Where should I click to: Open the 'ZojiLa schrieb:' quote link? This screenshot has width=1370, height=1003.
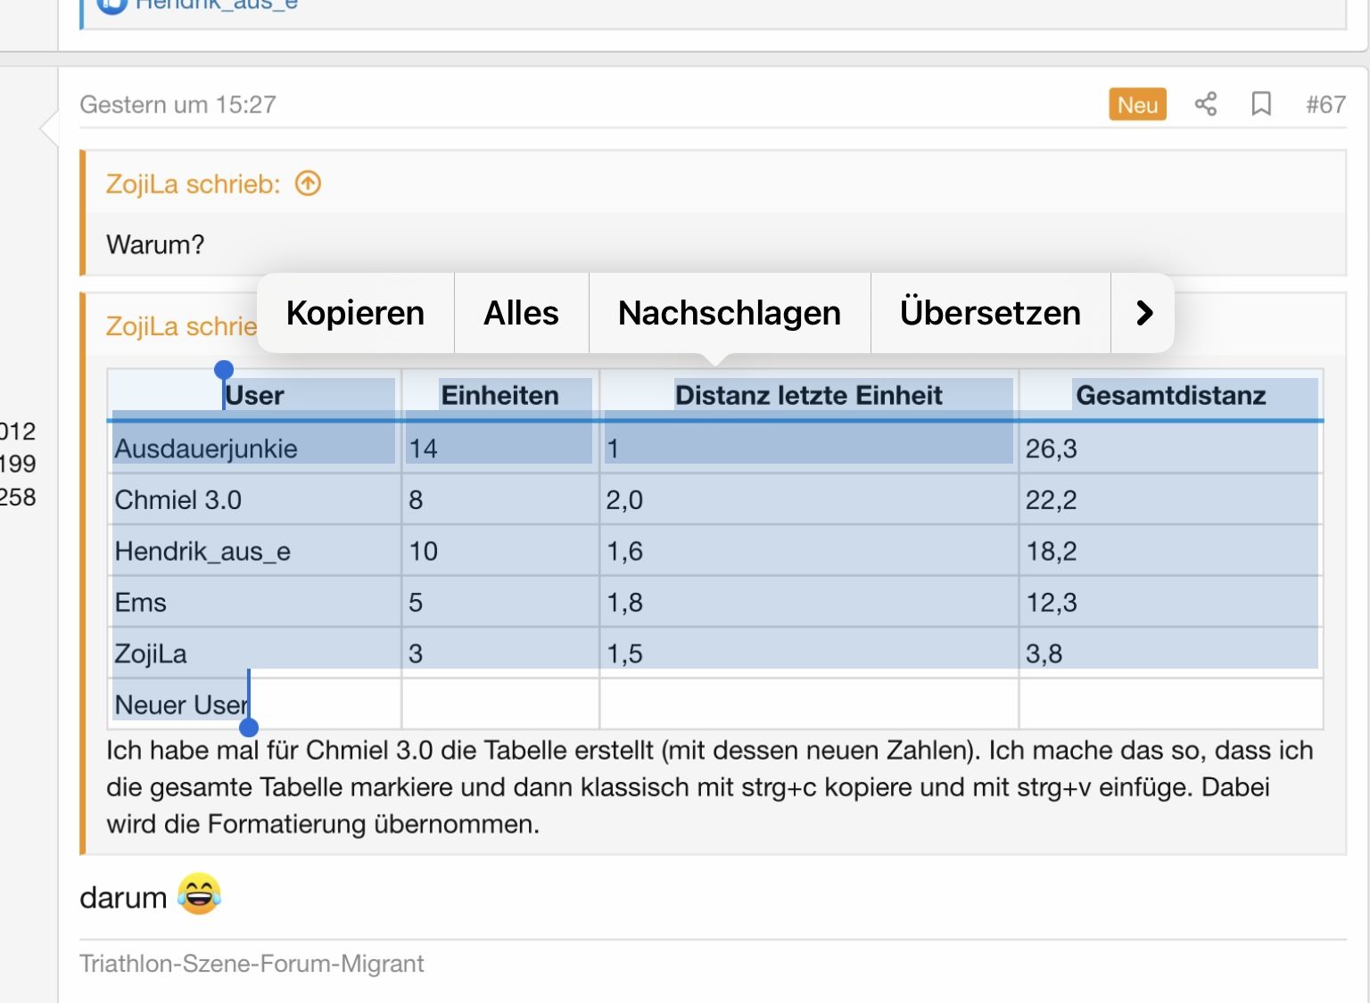tap(193, 184)
